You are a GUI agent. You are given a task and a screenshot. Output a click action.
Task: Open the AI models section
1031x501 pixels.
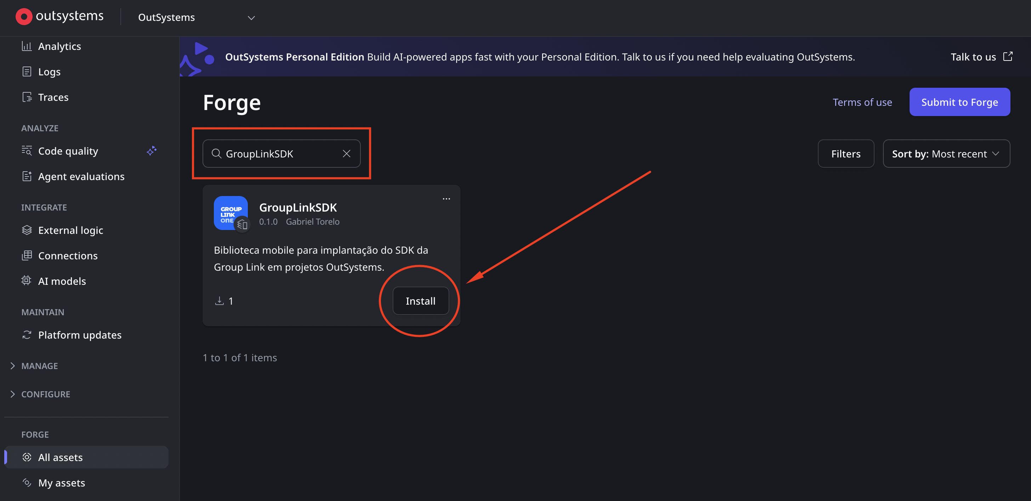tap(62, 281)
